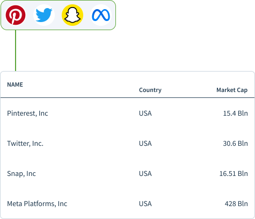Click Meta's 428 Bln market cap value
This screenshot has height=219, width=255.
[x=236, y=204]
